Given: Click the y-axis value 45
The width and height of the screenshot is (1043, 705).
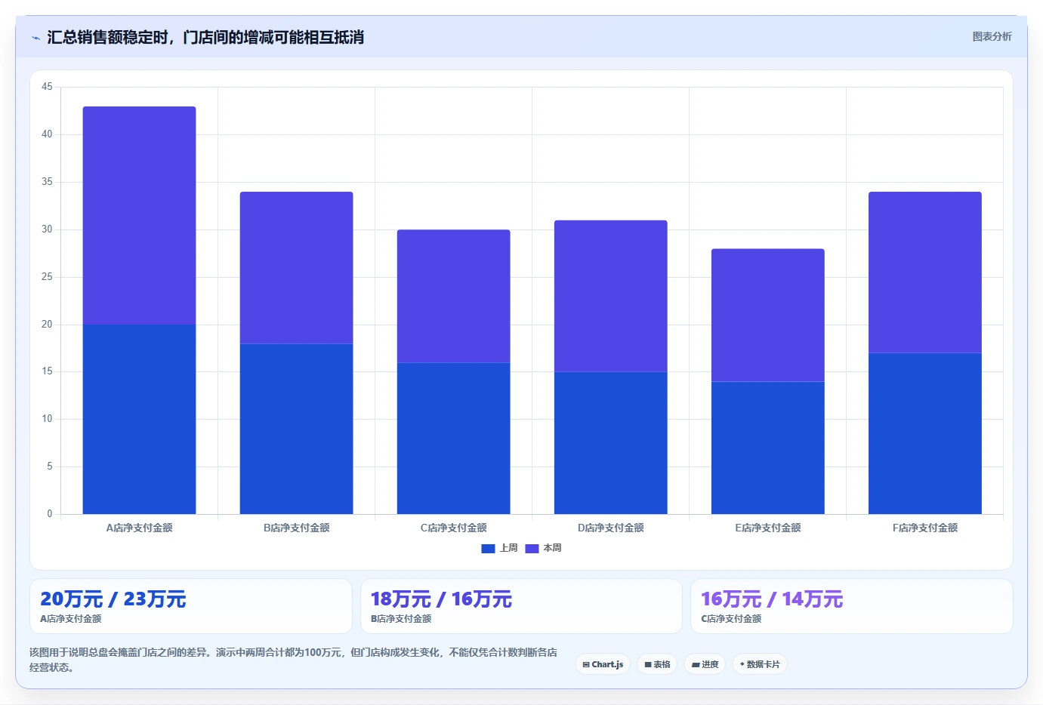Looking at the screenshot, I should tap(47, 87).
